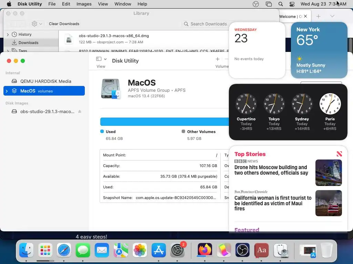Open Firefox from the Dock

pyautogui.click(x=205, y=250)
